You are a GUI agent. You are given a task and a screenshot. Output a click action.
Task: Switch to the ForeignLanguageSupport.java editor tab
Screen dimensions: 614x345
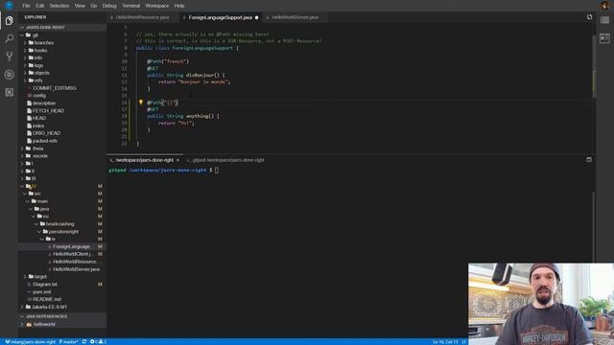(221, 17)
